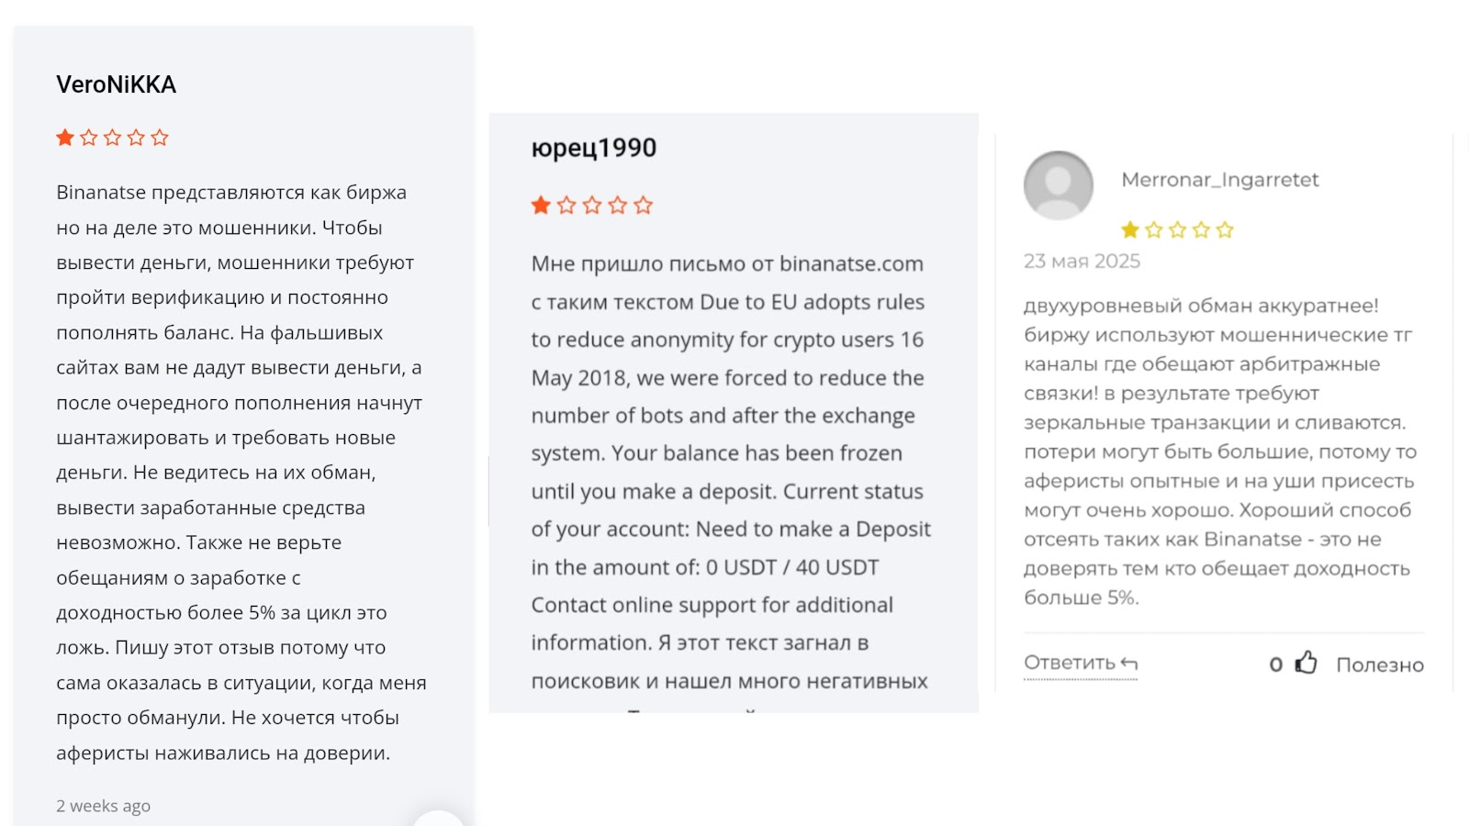Click Merronar_Ingarretet's gray avatar image
The width and height of the screenshot is (1469, 826).
1059,185
